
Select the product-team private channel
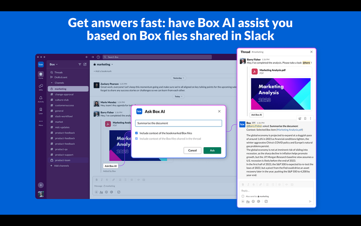tap(68, 160)
